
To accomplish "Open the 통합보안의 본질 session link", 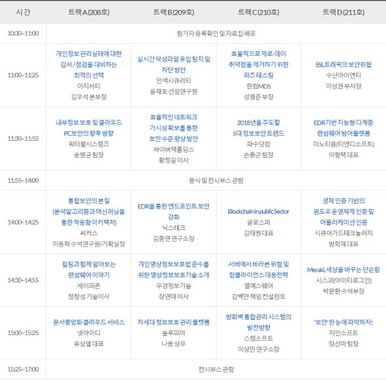I will [88, 212].
